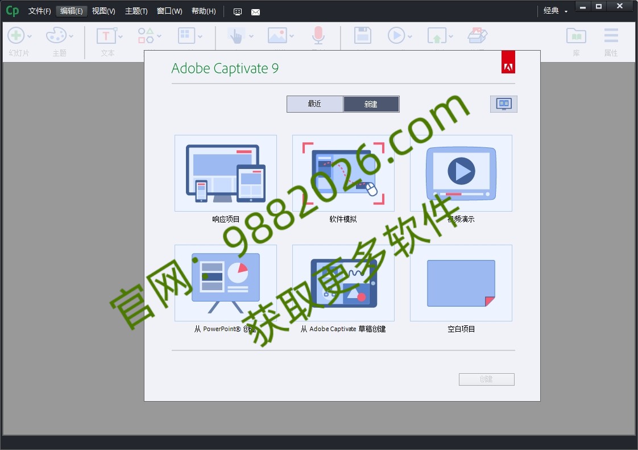
Task: Open the Library (库) panel icon
Action: click(576, 36)
